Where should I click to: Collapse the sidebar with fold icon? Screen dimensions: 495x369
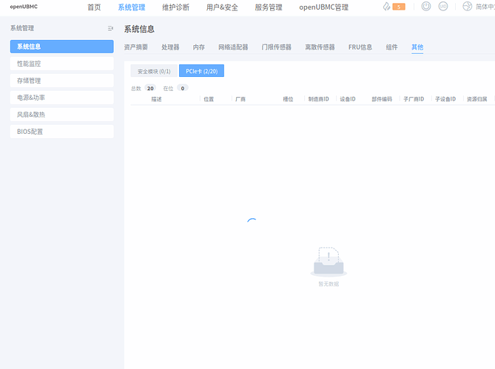pos(110,28)
